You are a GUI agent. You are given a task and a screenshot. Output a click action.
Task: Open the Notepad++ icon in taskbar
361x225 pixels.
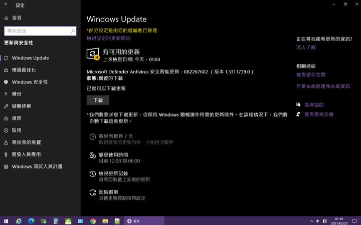tap(117, 221)
